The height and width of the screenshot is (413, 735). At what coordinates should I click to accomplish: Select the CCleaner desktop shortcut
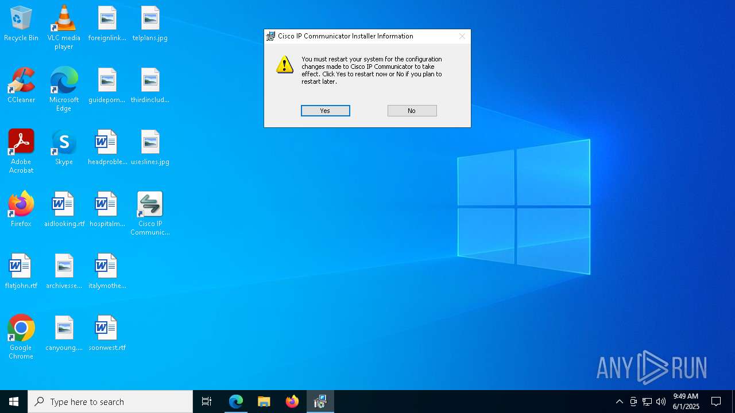pyautogui.click(x=21, y=86)
